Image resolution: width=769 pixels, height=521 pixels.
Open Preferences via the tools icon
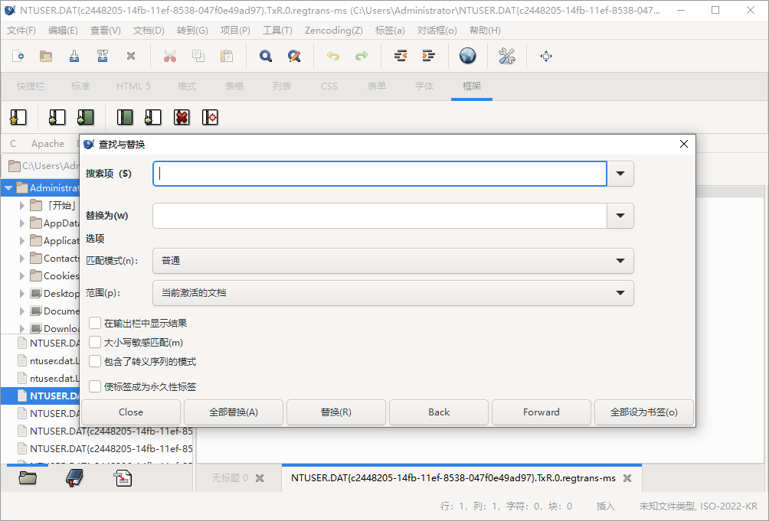pos(507,56)
